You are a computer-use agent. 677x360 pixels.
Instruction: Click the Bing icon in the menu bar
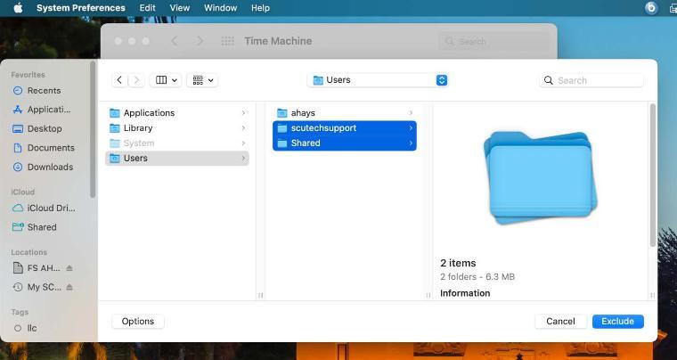click(651, 8)
